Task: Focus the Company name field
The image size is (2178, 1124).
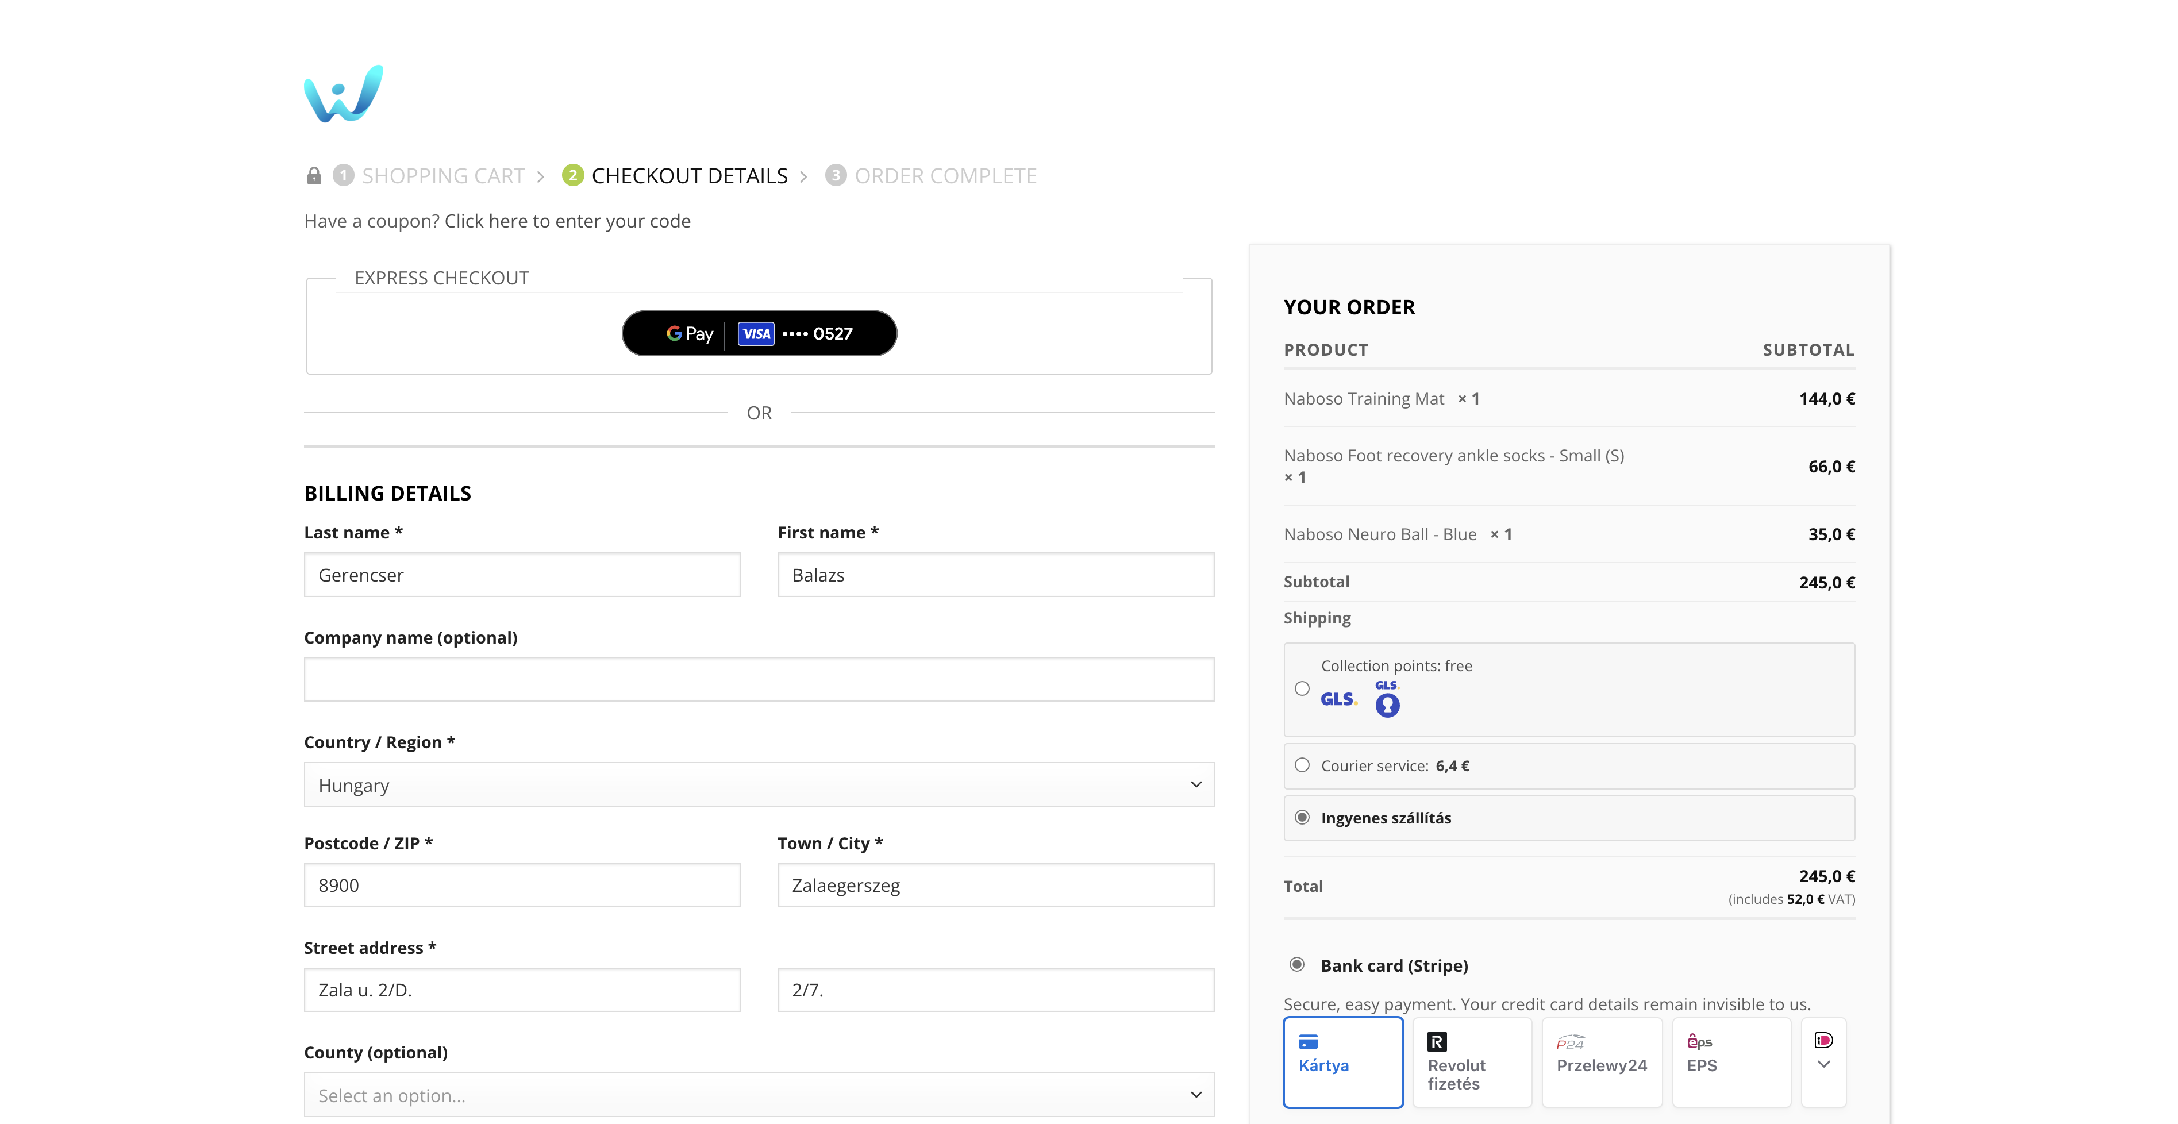Action: (759, 679)
